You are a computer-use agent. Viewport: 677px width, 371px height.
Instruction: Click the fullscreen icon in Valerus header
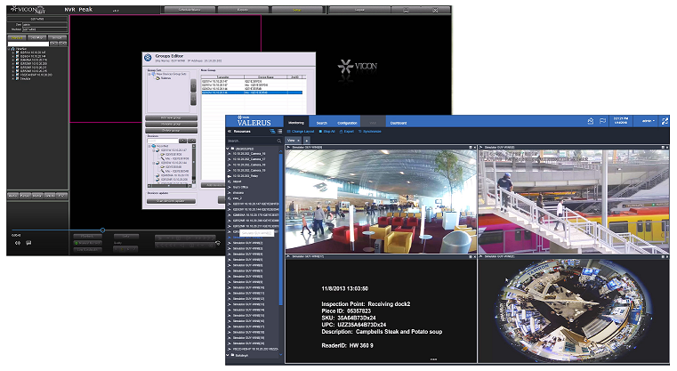pyautogui.click(x=664, y=121)
